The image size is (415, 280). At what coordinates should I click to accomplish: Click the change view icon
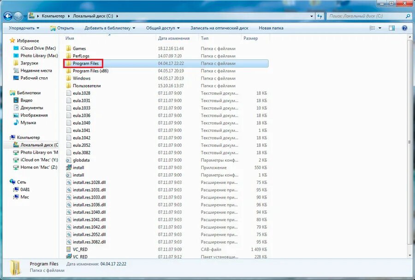tap(372, 28)
